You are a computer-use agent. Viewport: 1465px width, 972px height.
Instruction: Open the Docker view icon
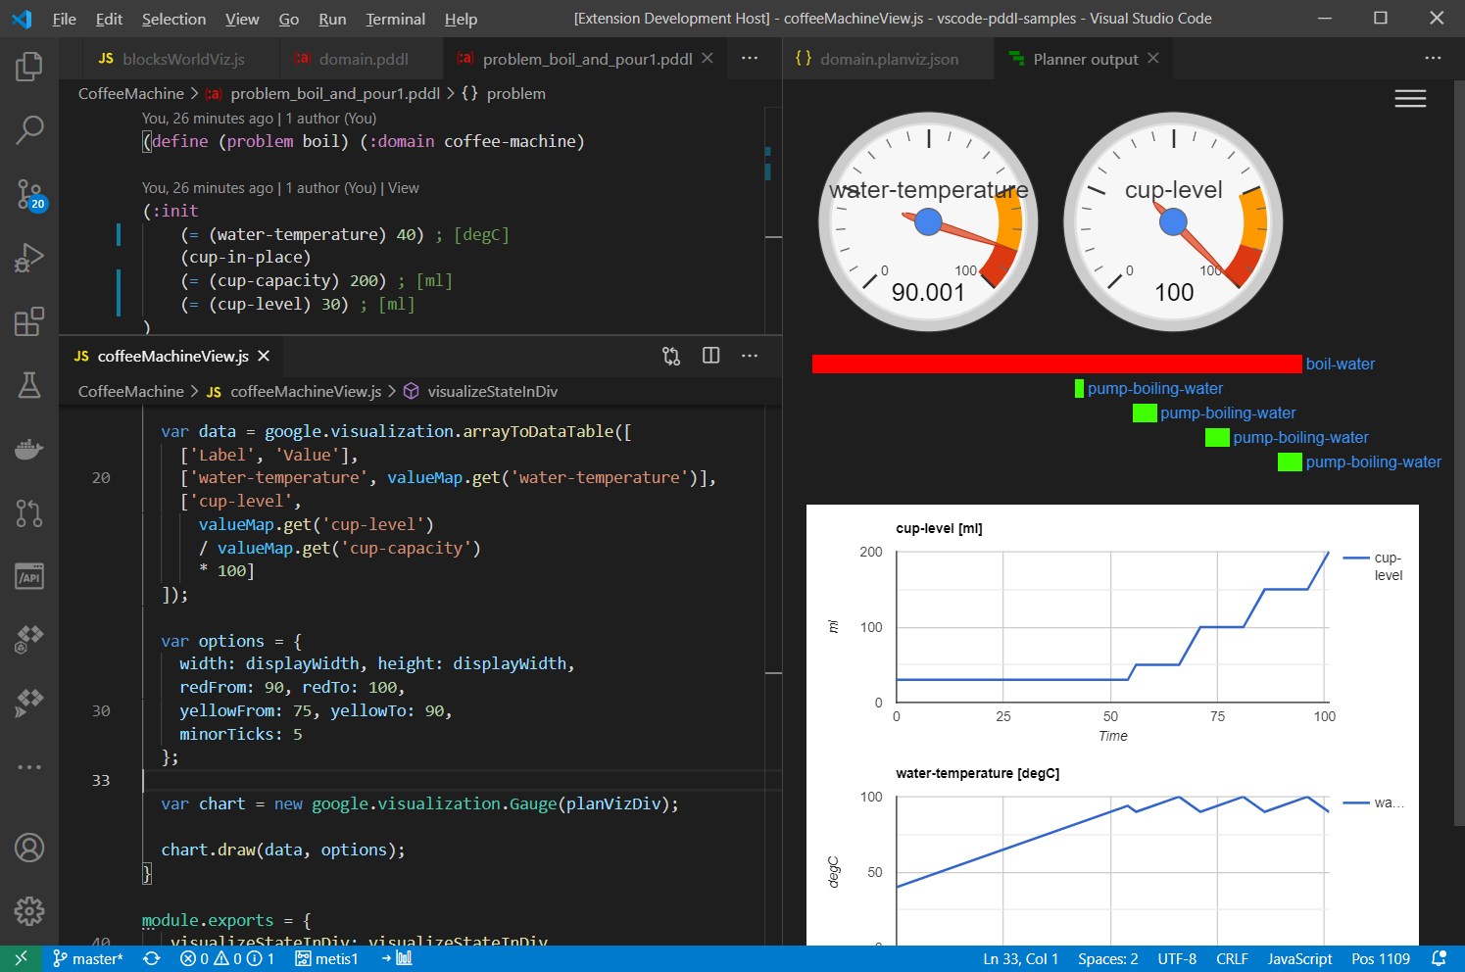[29, 449]
